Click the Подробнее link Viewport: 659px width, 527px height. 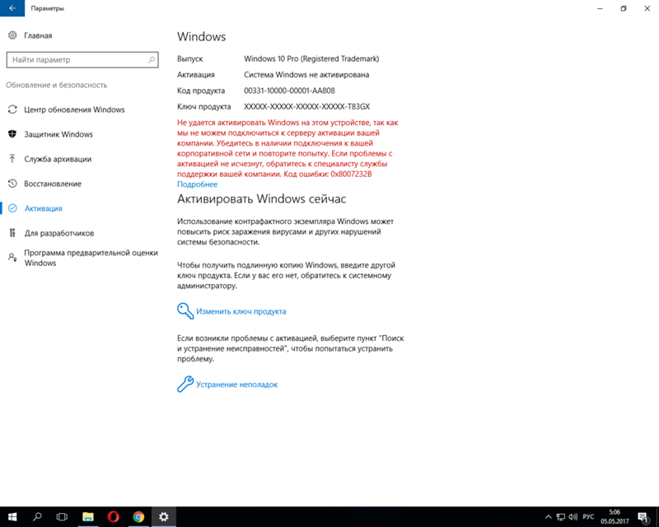point(197,184)
